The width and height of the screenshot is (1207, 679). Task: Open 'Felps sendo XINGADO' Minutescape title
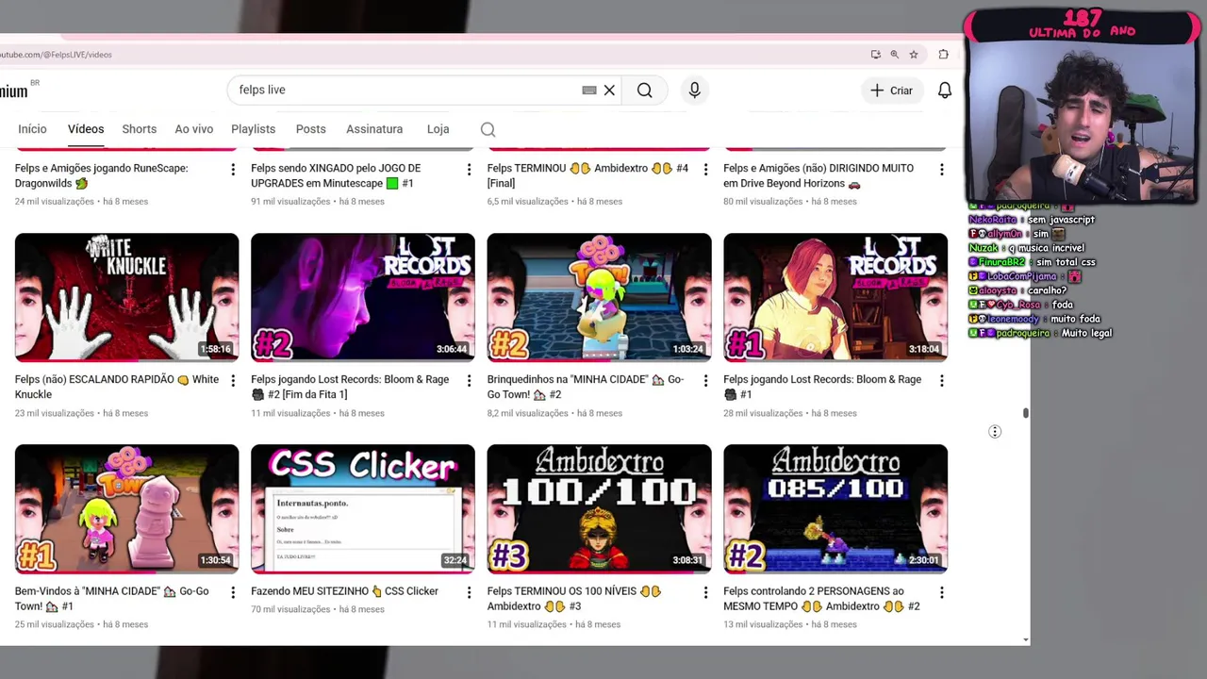point(336,175)
